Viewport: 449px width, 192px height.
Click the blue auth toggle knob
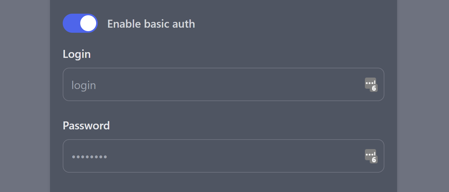[x=88, y=23]
